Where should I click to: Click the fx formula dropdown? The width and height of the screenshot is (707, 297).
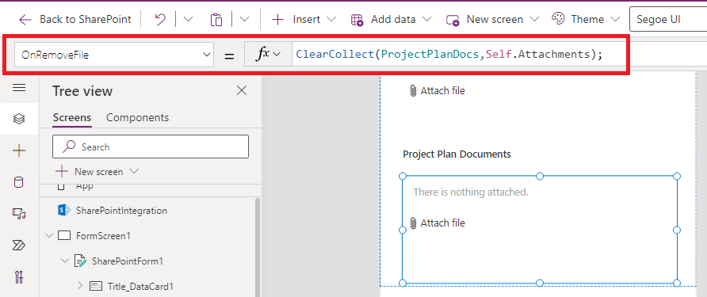click(x=268, y=55)
